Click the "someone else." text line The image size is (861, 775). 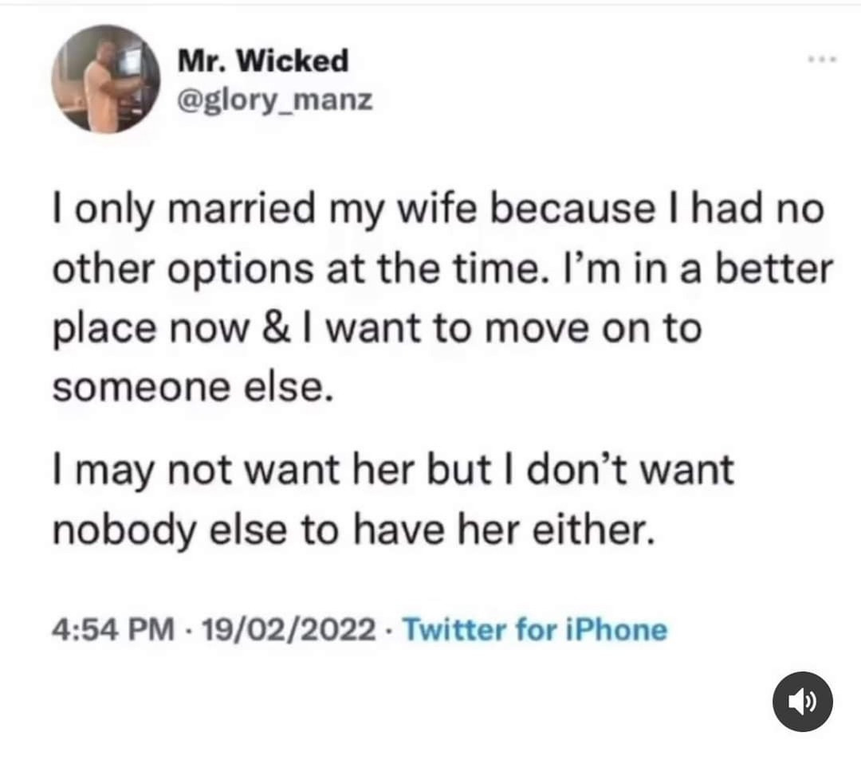pyautogui.click(x=191, y=387)
